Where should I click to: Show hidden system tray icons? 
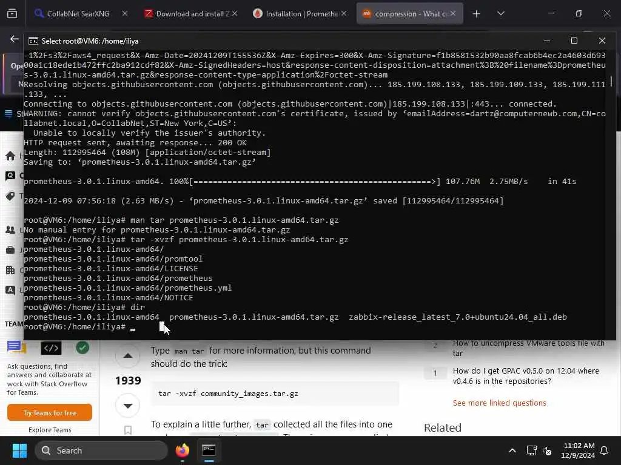point(512,450)
